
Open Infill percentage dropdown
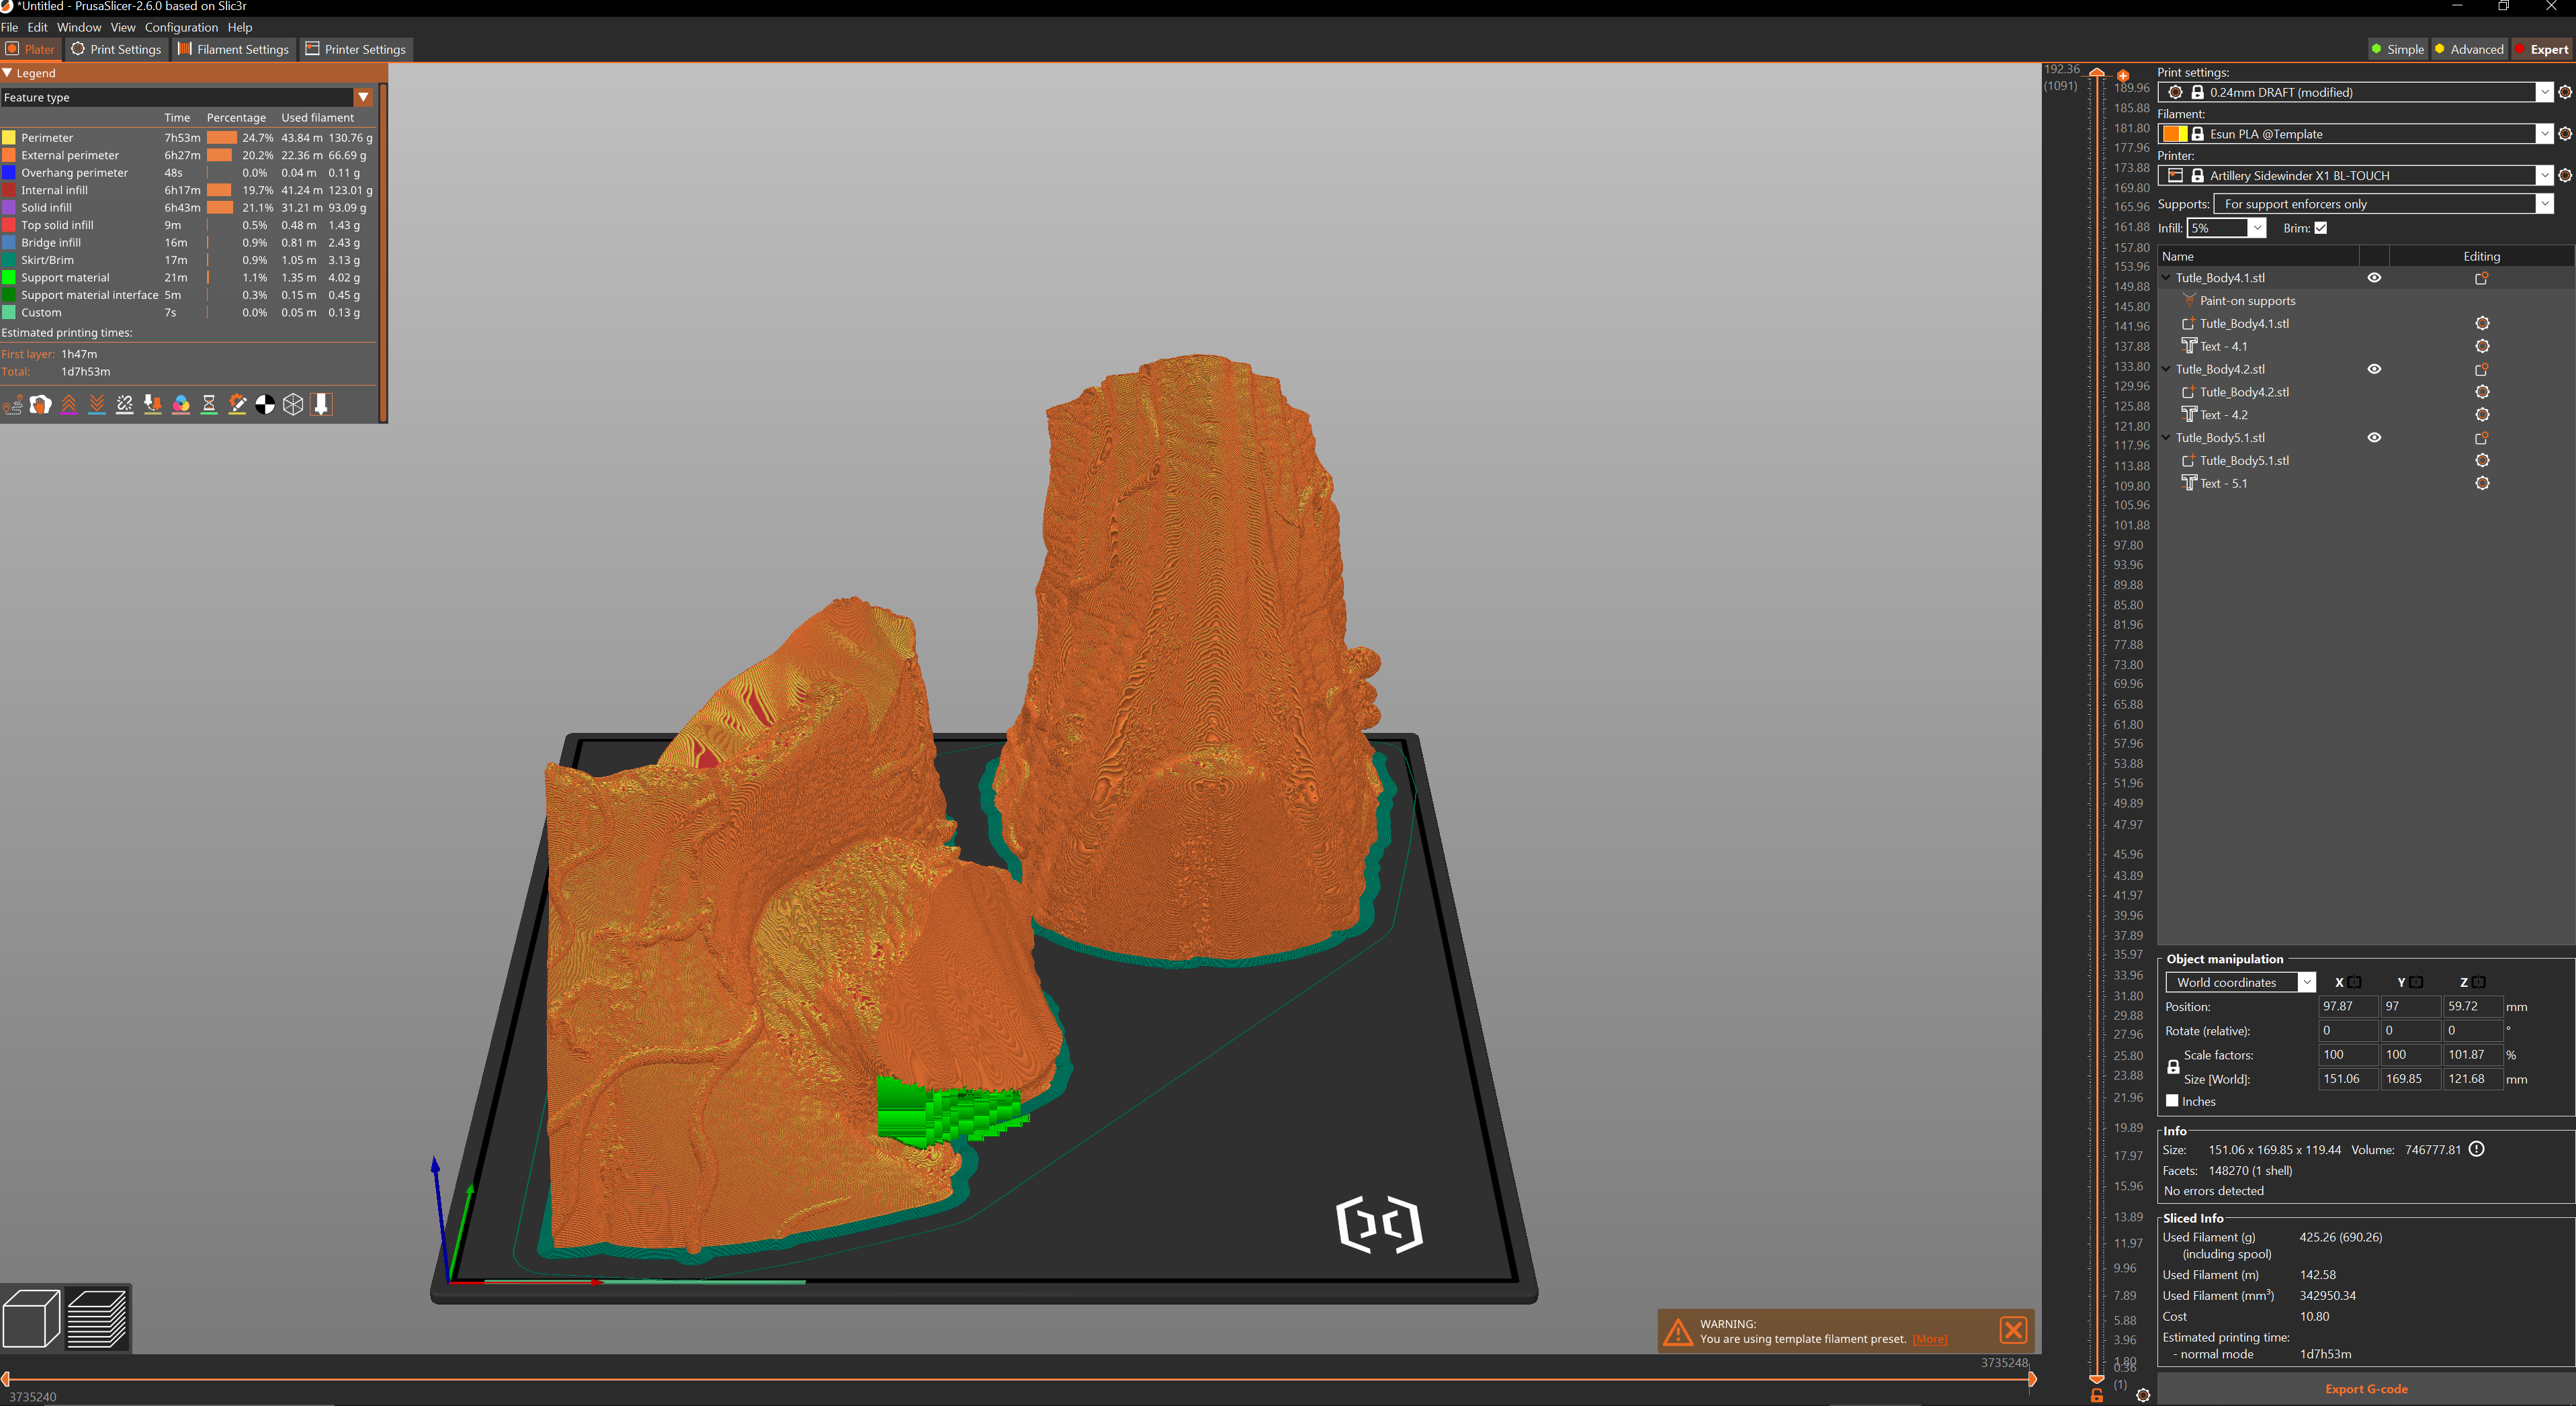point(2257,228)
